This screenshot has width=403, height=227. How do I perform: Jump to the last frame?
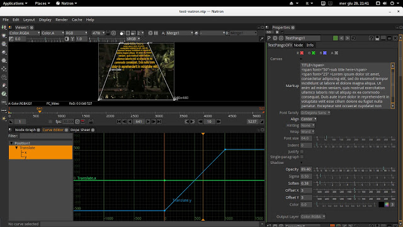point(159,122)
